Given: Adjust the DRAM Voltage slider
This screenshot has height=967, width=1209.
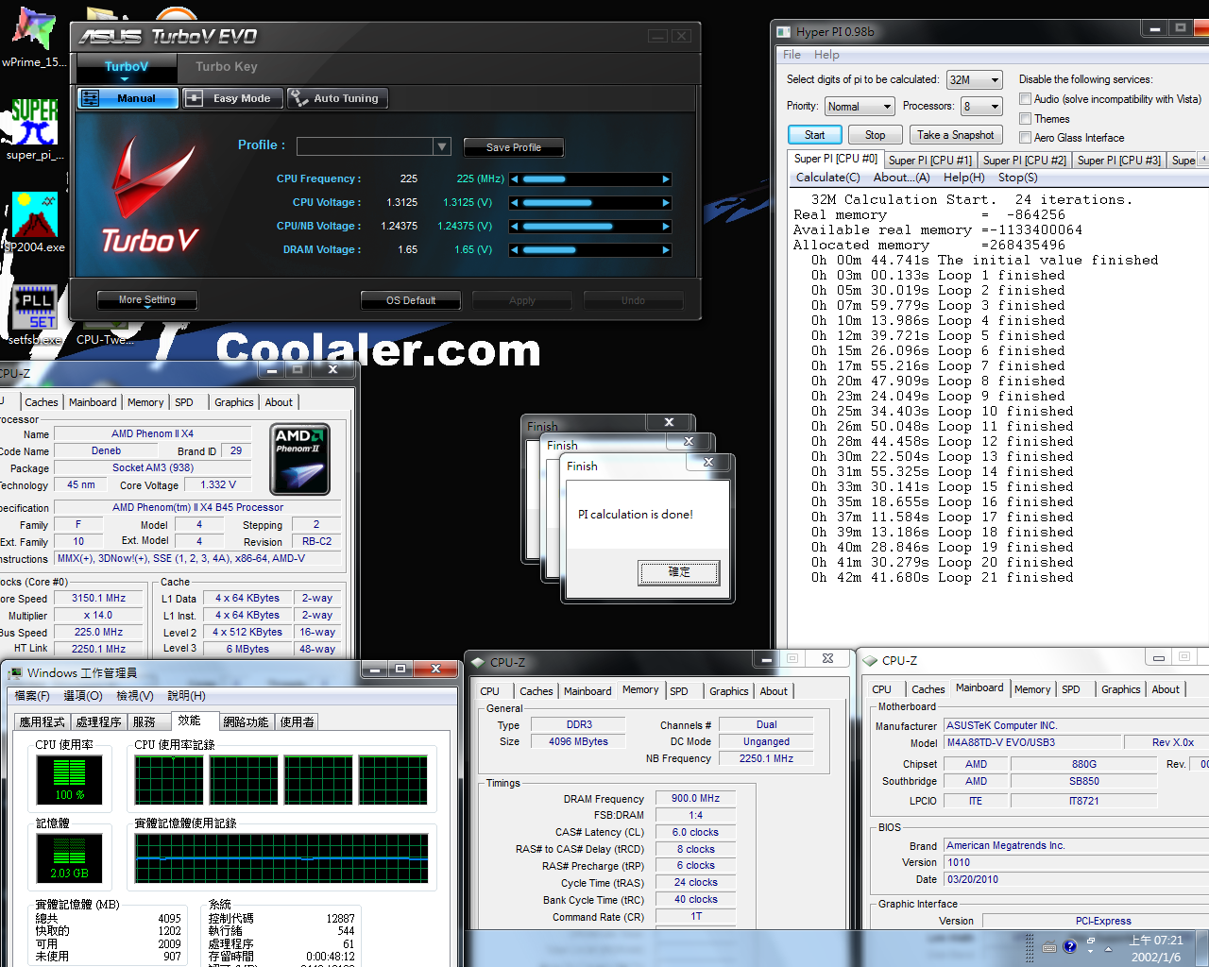Looking at the screenshot, I should tap(590, 249).
